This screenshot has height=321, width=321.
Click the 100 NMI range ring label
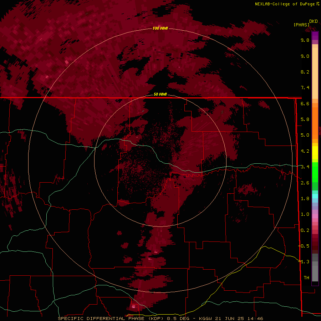160,28
